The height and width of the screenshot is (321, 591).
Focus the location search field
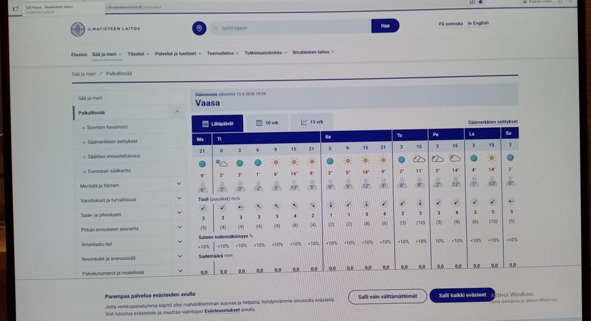[290, 28]
